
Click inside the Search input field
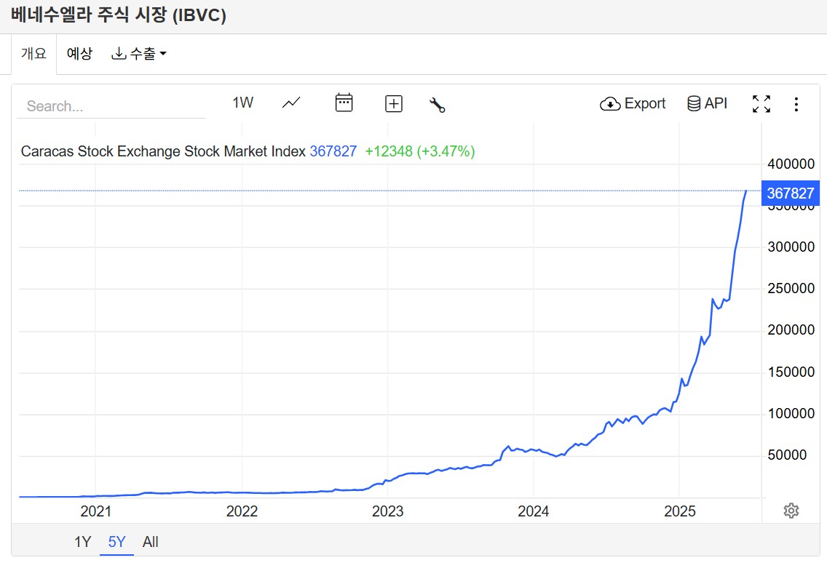click(x=111, y=106)
